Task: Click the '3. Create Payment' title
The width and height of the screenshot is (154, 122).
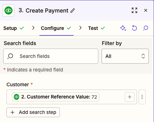Action: 44,11
